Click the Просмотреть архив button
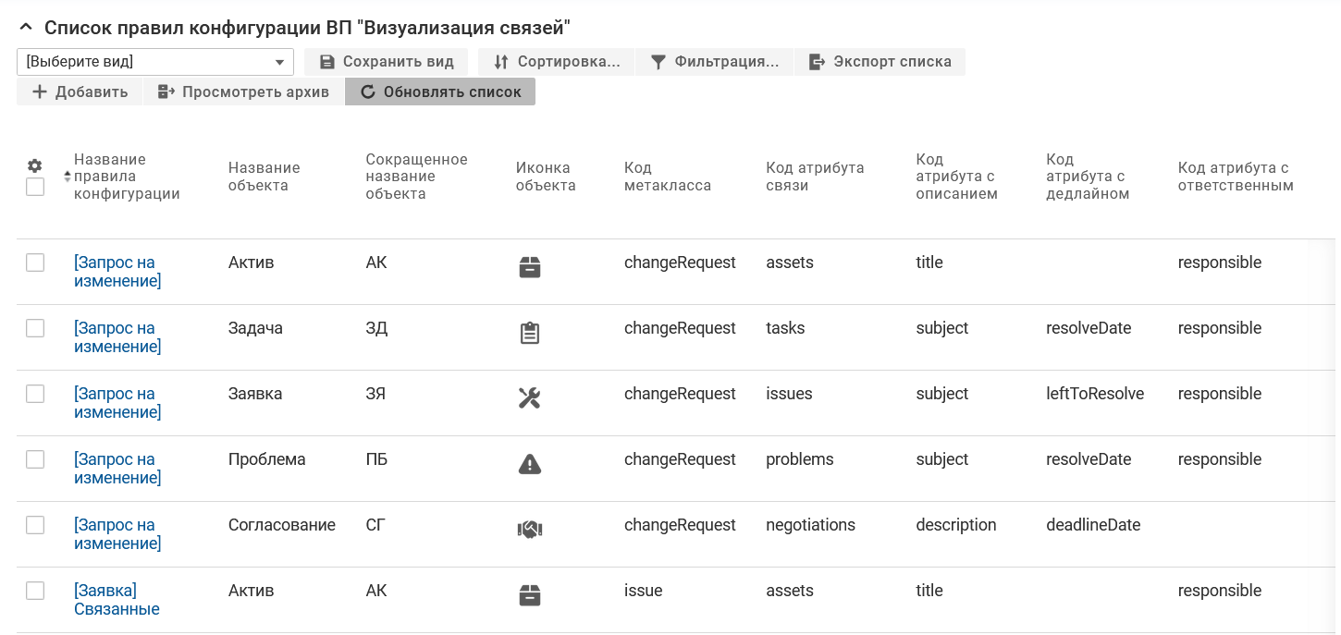 click(x=243, y=92)
